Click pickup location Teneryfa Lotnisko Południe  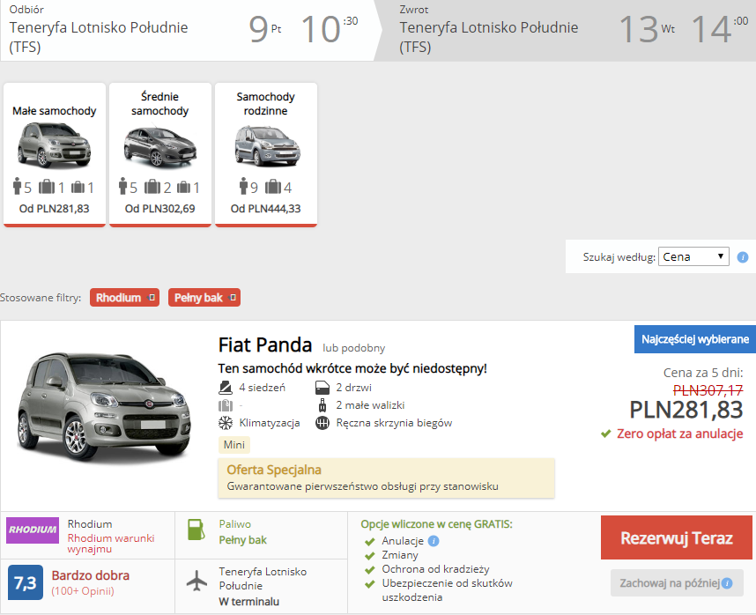(99, 37)
